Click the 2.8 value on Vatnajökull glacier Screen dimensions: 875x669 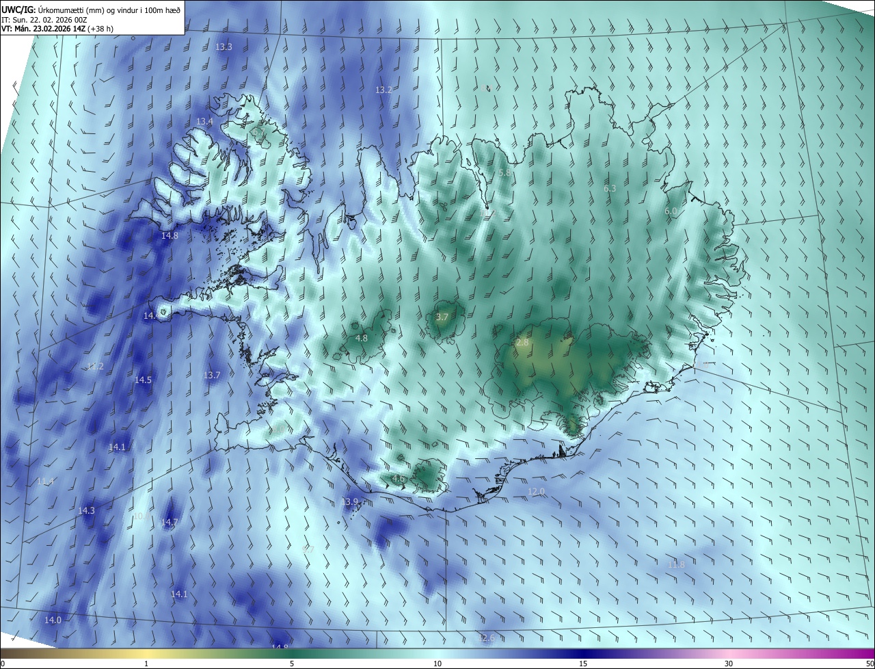click(x=522, y=343)
